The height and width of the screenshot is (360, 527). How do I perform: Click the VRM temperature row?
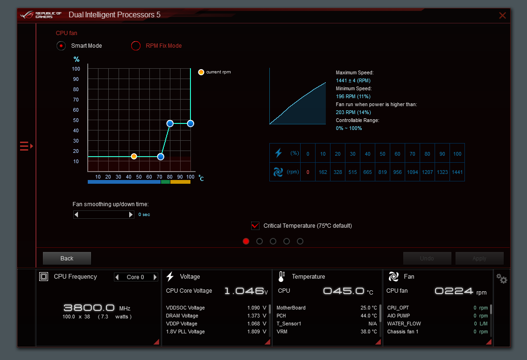coord(327,331)
